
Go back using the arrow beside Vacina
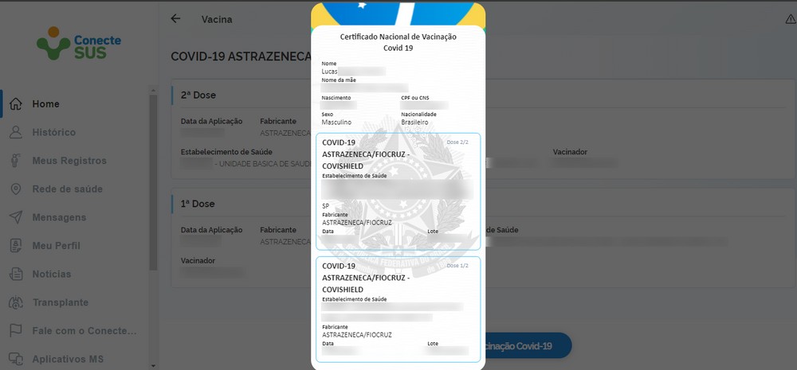click(x=175, y=19)
